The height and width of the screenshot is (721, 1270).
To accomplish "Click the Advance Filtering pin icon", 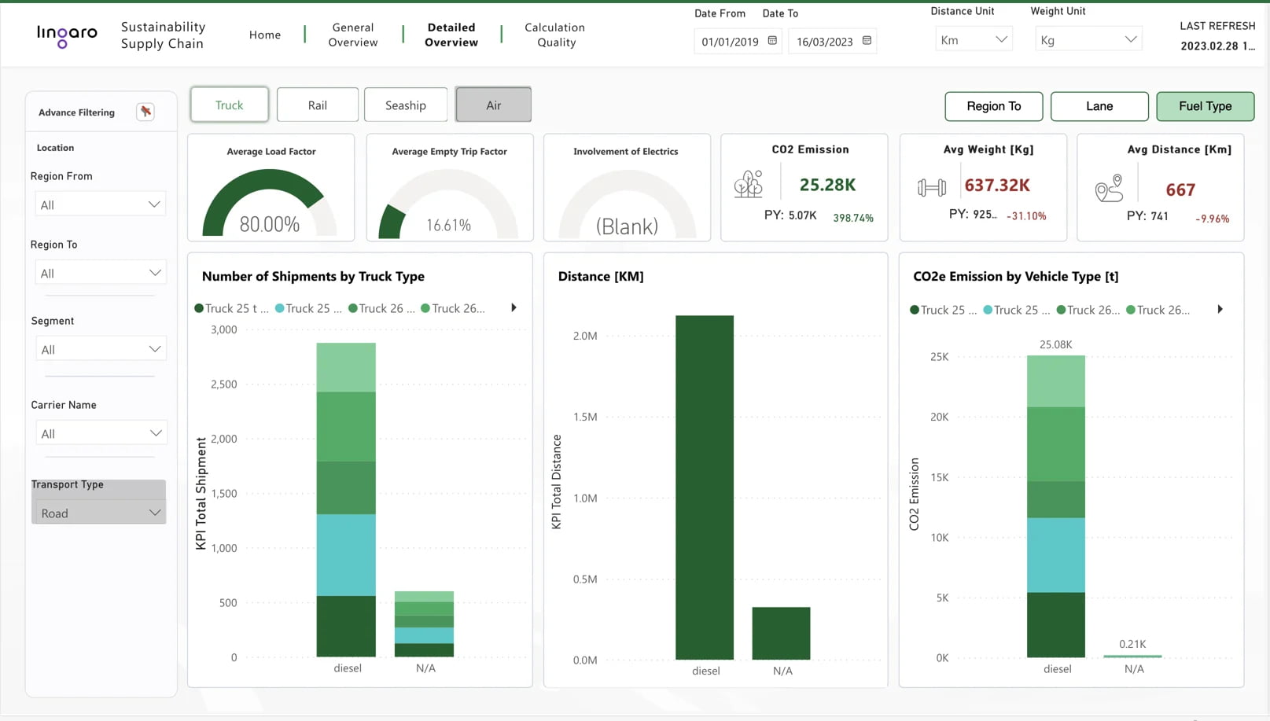I will coord(145,112).
